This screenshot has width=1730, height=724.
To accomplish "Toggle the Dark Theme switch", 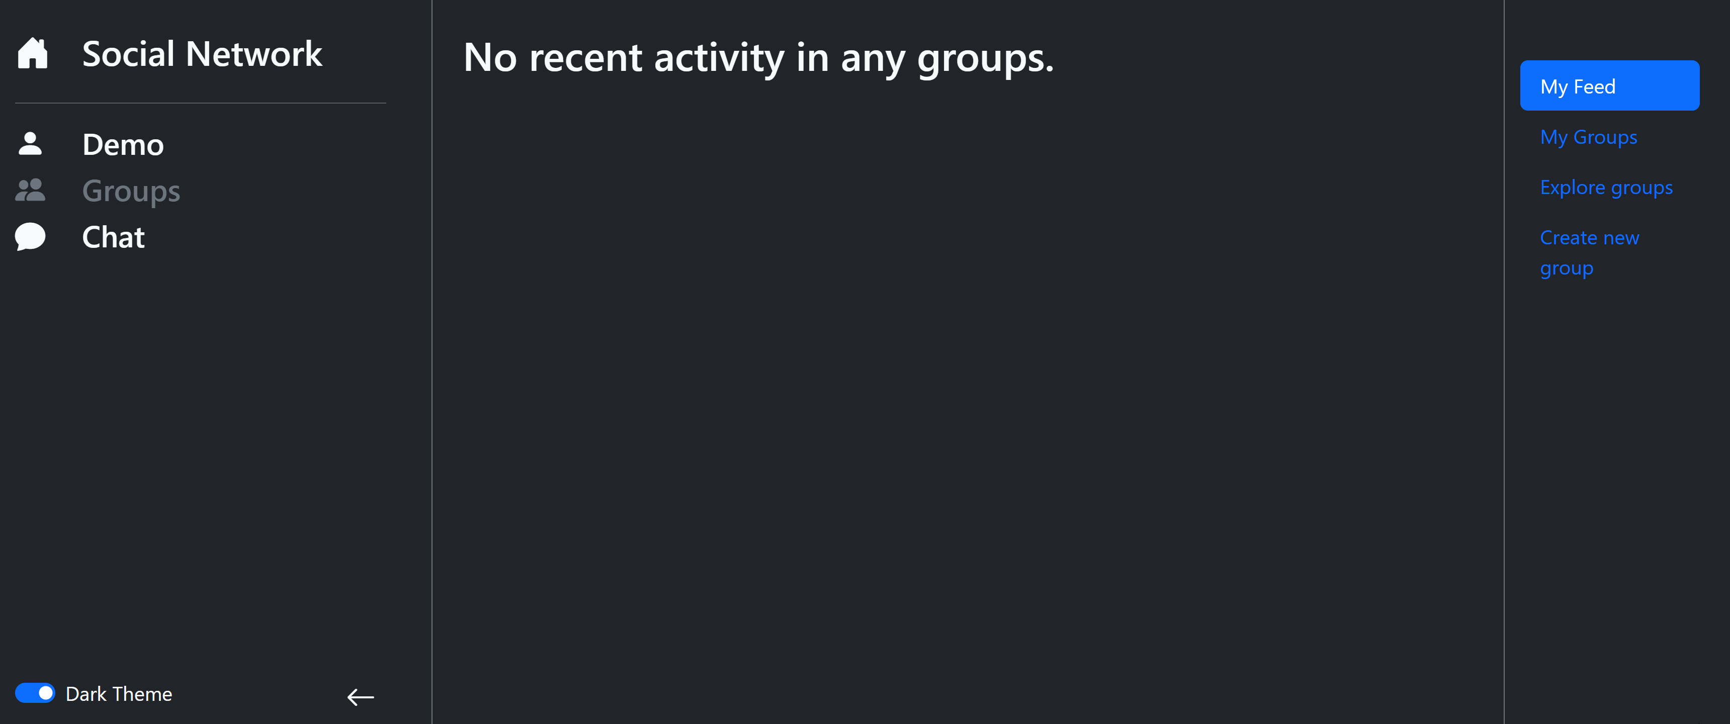I will (35, 693).
